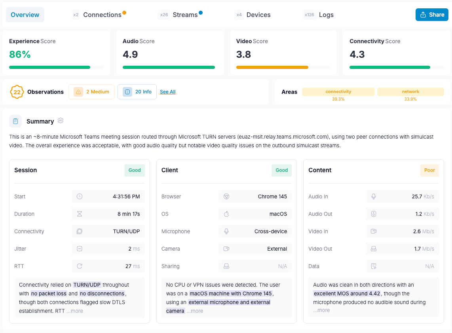
Task: Expand Client description with more link
Action: tap(195, 311)
